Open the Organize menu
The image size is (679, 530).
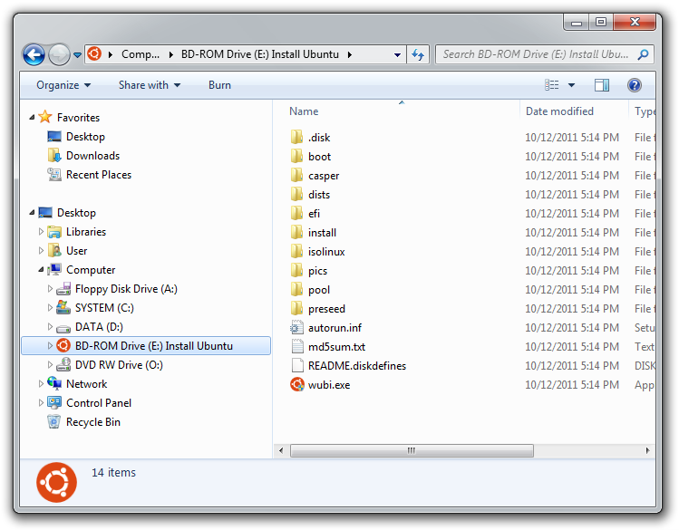(x=63, y=85)
